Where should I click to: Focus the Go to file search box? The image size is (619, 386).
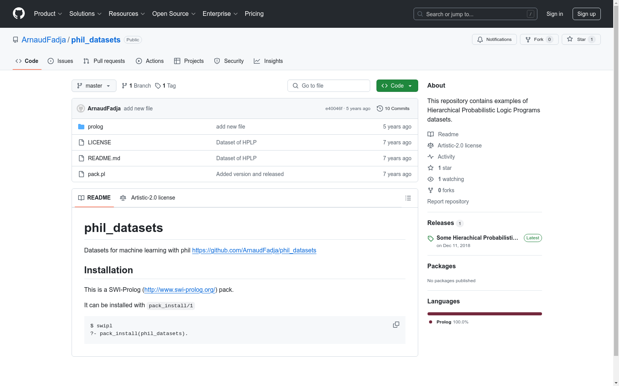click(329, 86)
